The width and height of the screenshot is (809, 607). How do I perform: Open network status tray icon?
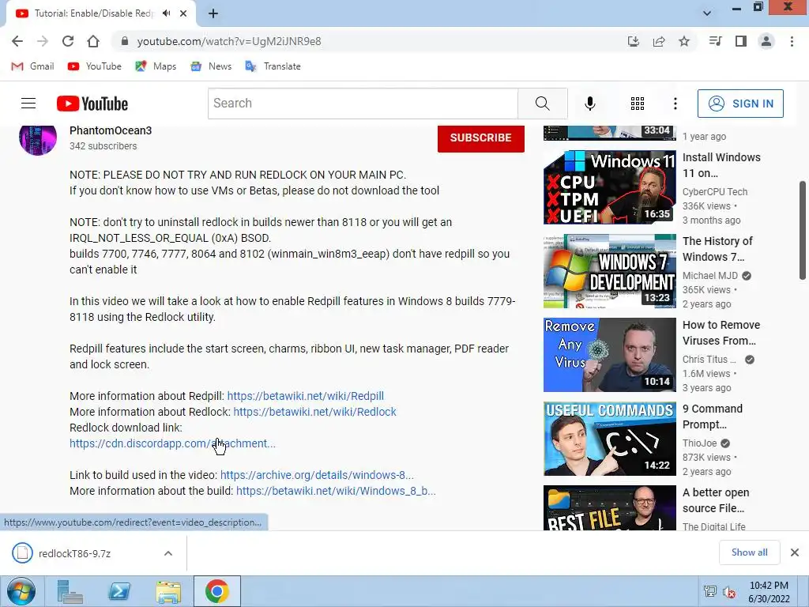pos(710,591)
